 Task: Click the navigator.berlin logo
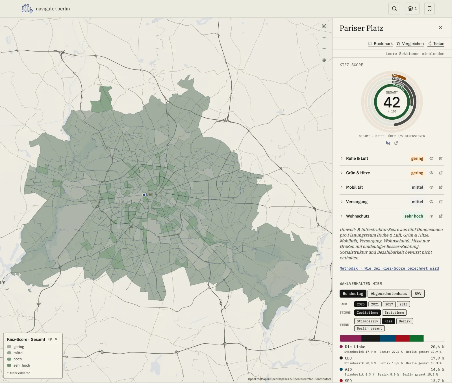pyautogui.click(x=46, y=8)
